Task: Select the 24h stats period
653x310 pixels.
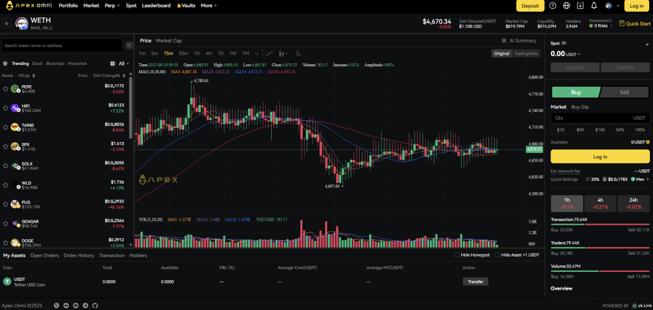Action: click(x=633, y=203)
